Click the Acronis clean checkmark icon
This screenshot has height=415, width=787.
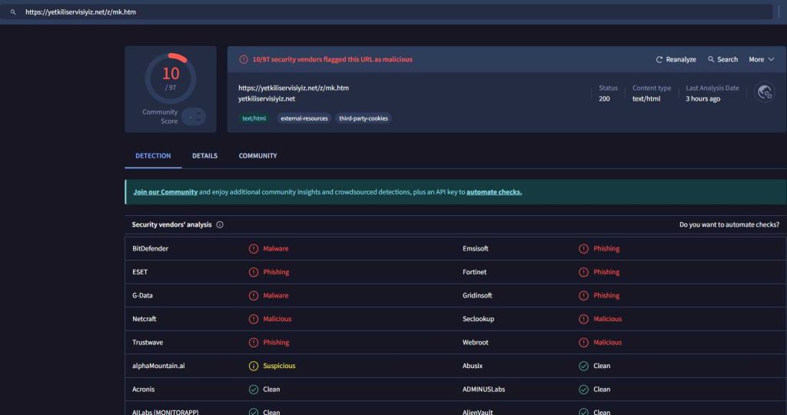(254, 390)
